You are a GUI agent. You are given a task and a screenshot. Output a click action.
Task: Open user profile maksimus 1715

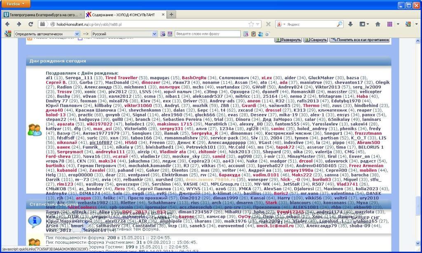175,124
